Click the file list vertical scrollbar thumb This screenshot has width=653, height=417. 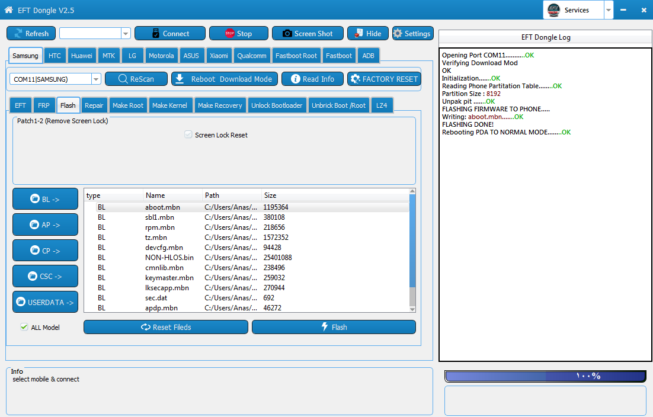click(x=412, y=242)
